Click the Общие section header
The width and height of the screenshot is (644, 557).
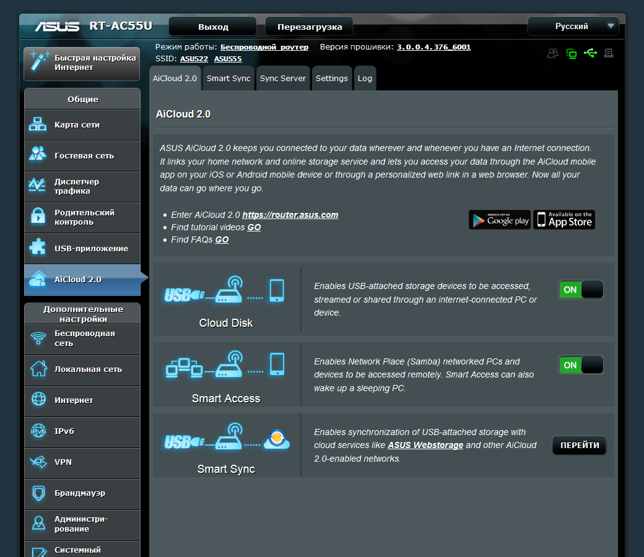click(x=82, y=99)
